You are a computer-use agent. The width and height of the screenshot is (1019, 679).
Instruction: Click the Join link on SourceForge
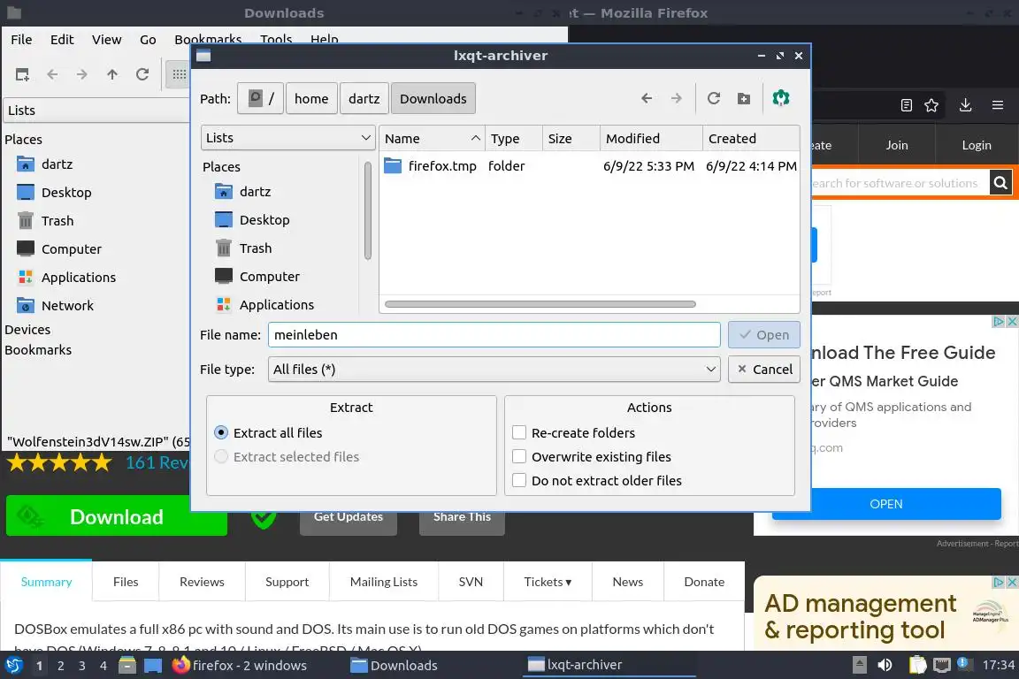pyautogui.click(x=896, y=145)
